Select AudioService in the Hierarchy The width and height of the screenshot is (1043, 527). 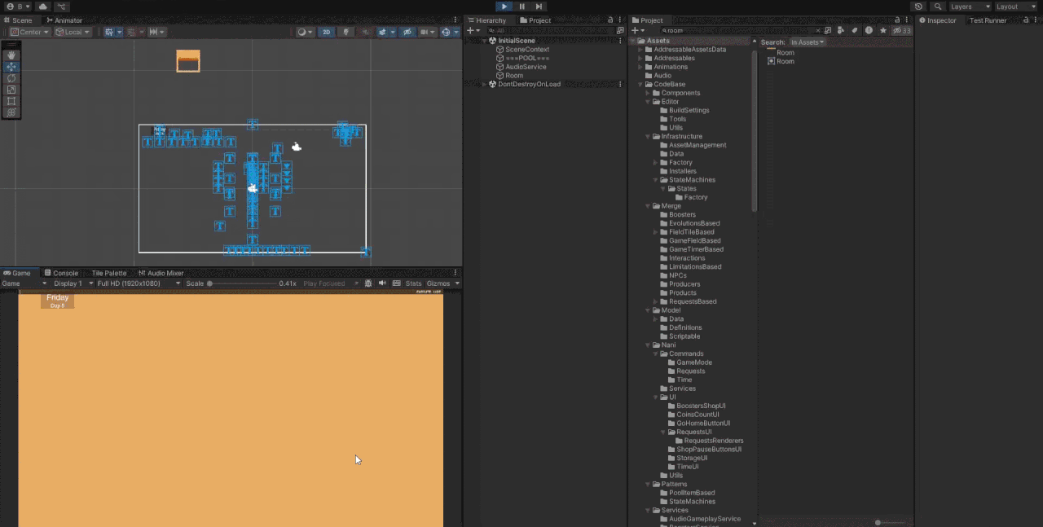pos(526,67)
